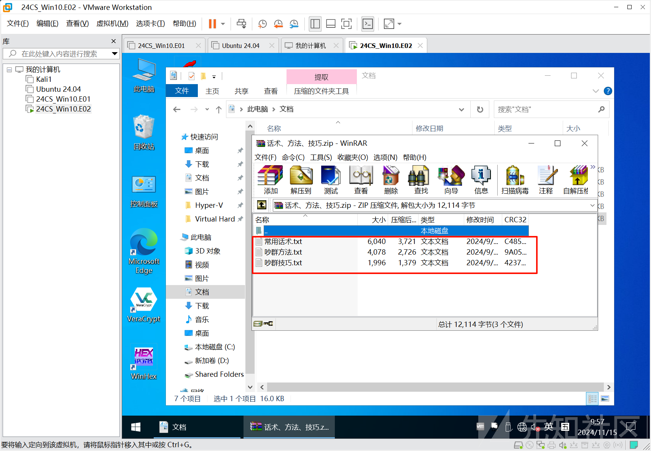Screen dimensions: 651x451
Task: Click the 提取 compressed folder tools tab
Action: pyautogui.click(x=322, y=77)
